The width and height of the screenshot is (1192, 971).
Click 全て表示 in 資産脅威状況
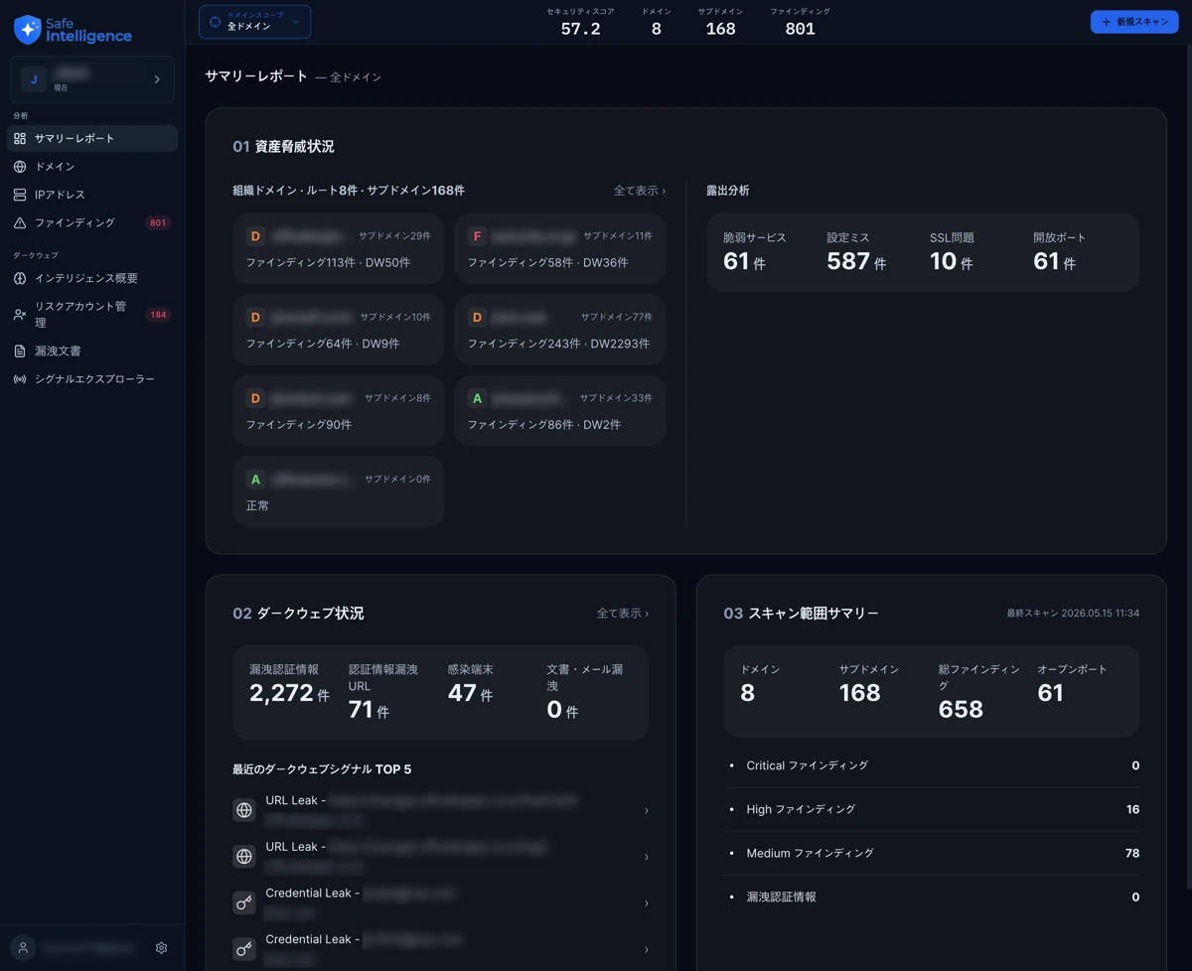[x=640, y=191]
